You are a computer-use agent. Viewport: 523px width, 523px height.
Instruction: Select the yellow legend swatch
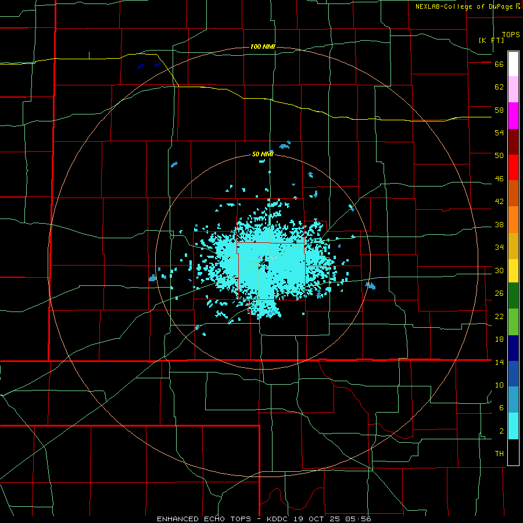[x=513, y=271]
